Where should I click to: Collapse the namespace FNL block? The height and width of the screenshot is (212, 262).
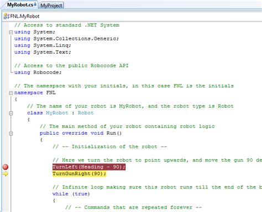coord(11,93)
